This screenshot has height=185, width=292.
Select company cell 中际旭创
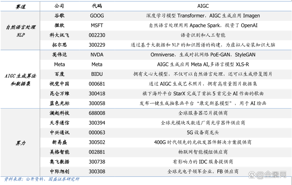click(x=59, y=171)
